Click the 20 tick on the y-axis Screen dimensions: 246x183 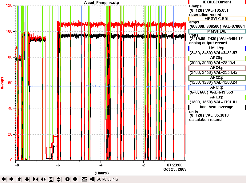pyautogui.click(x=10, y=134)
